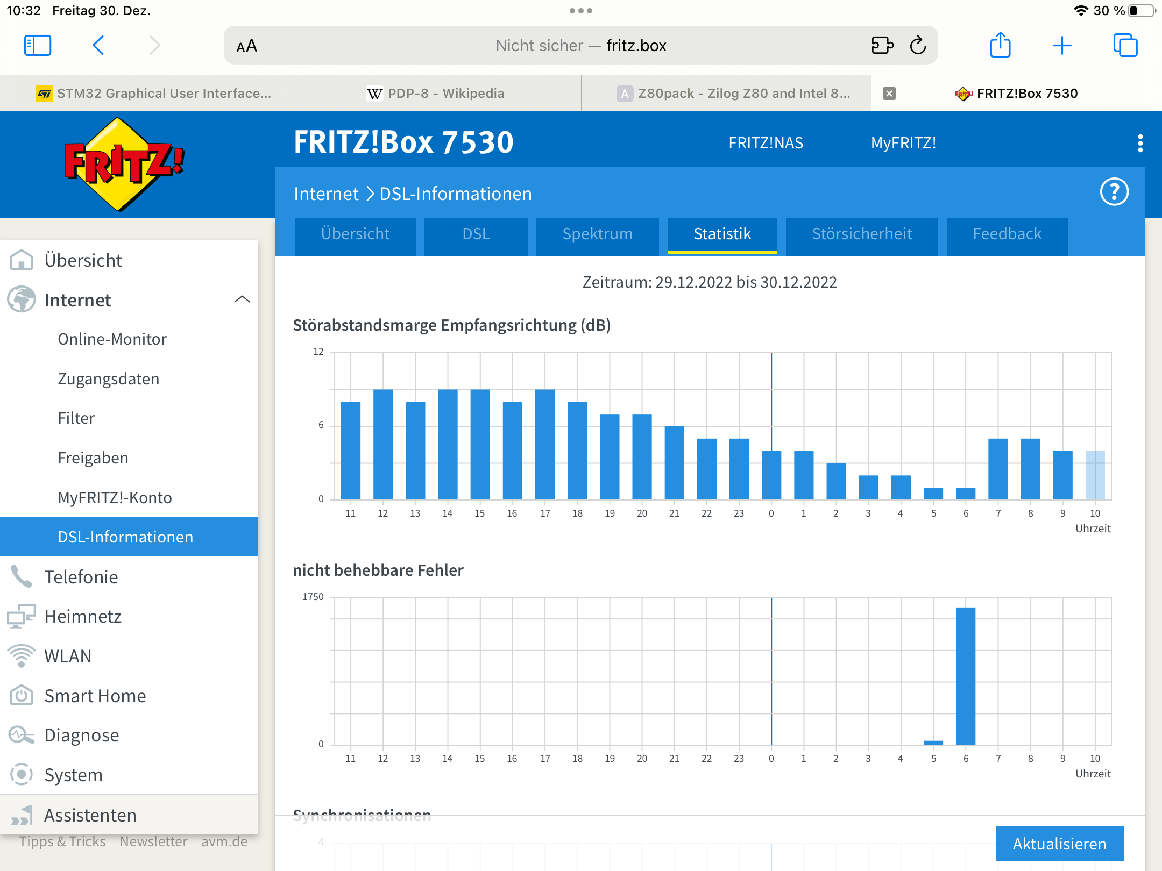Expand the Heimnetz menu section

pos(83,616)
